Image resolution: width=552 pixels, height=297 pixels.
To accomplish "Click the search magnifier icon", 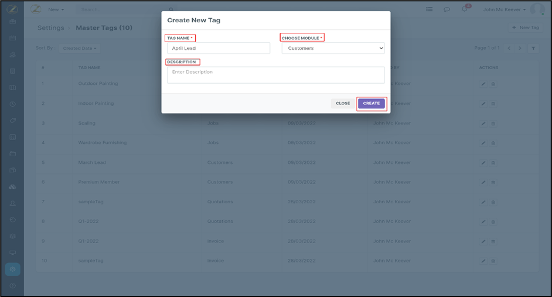I will tap(171, 9).
